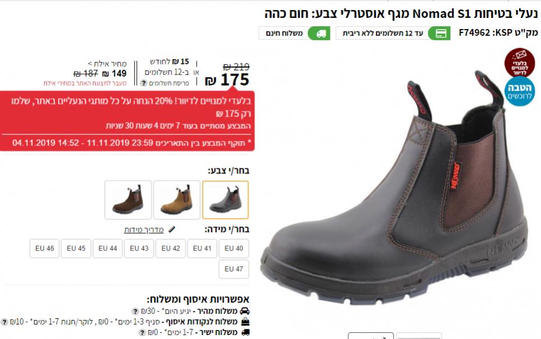Open the installments spread help question mark
Image resolution: width=541 pixels, height=339 pixels.
(x=144, y=83)
